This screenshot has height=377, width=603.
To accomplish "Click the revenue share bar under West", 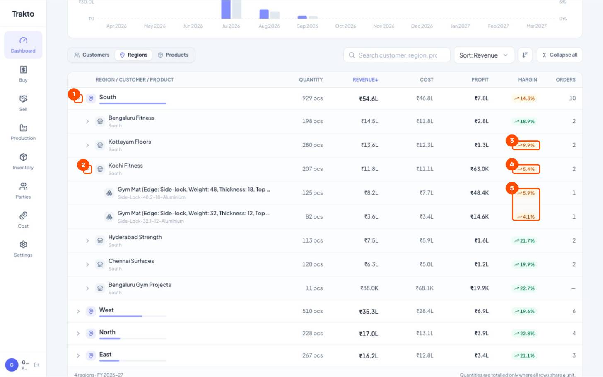I will [x=133, y=317].
